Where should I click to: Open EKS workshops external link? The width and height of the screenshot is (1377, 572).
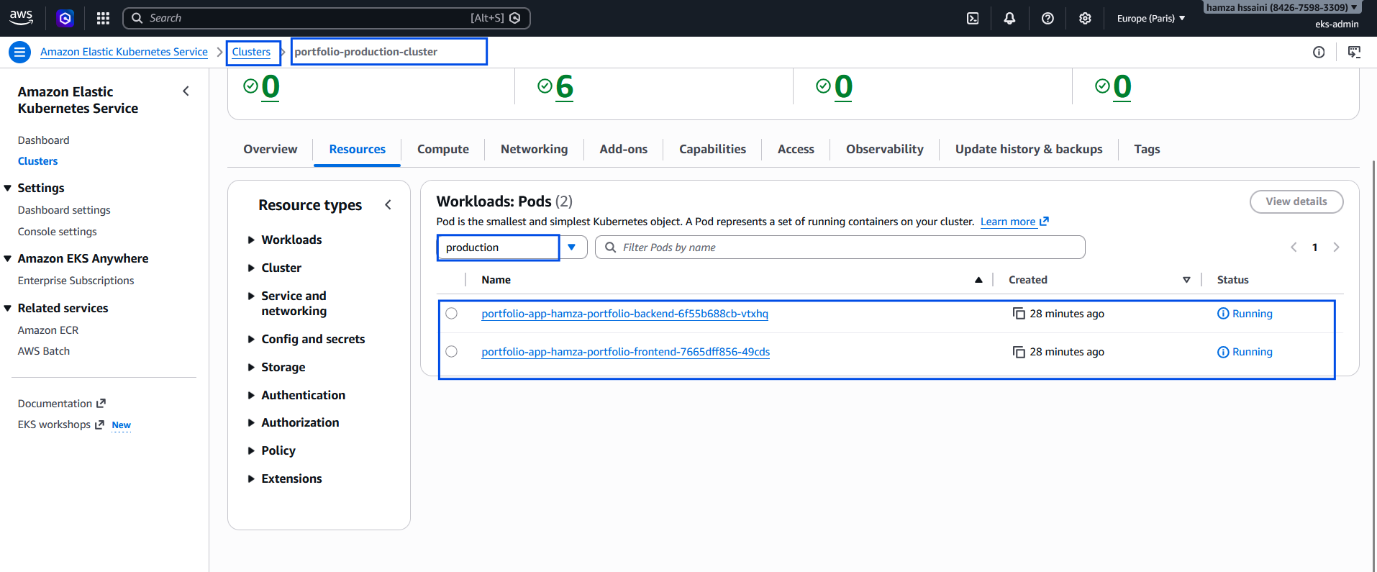(x=61, y=425)
